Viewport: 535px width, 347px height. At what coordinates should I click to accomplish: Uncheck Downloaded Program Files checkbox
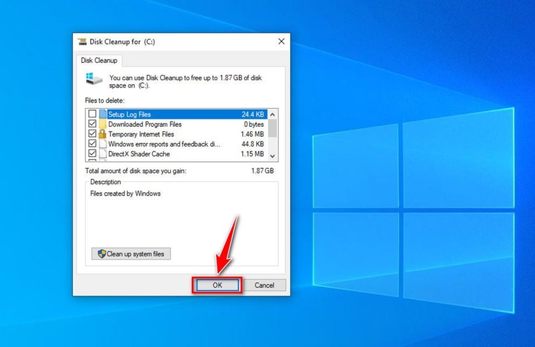92,123
